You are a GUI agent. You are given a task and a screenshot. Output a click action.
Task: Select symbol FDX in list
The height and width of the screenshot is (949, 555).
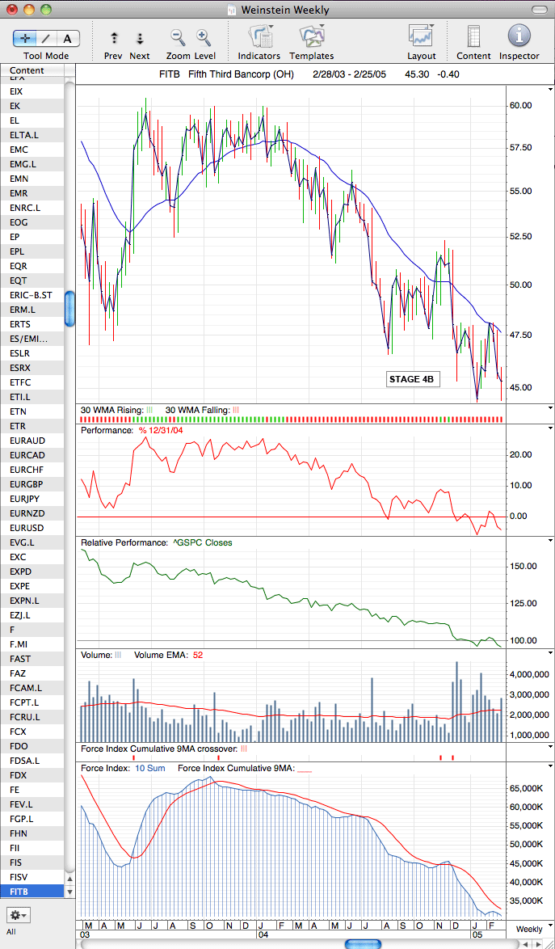tap(32, 775)
